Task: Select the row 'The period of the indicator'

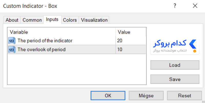Action: tap(77, 41)
